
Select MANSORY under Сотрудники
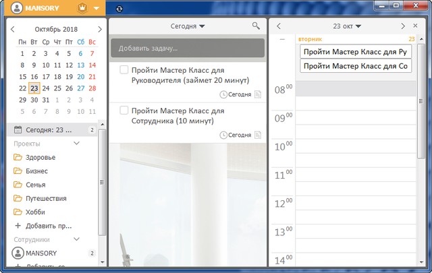point(40,253)
